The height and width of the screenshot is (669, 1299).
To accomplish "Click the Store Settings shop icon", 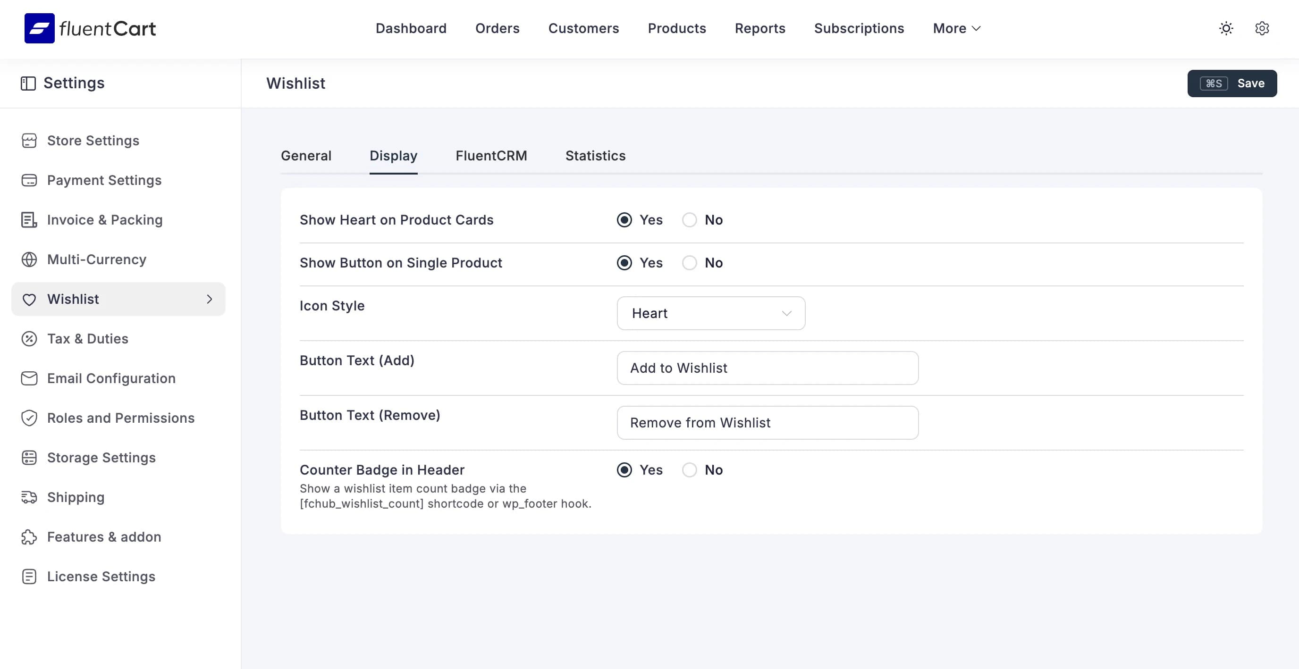I will click(29, 141).
